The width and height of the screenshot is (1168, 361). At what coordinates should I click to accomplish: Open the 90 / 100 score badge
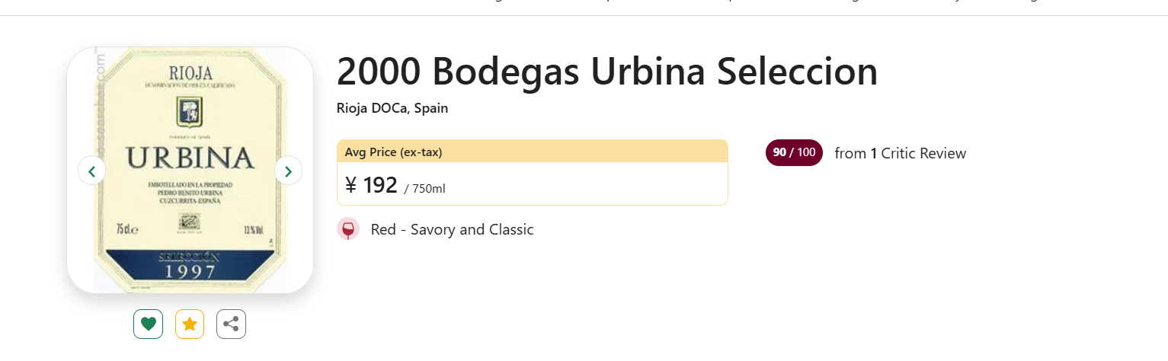(x=794, y=153)
